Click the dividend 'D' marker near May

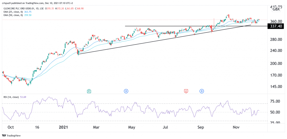tap(126, 91)
